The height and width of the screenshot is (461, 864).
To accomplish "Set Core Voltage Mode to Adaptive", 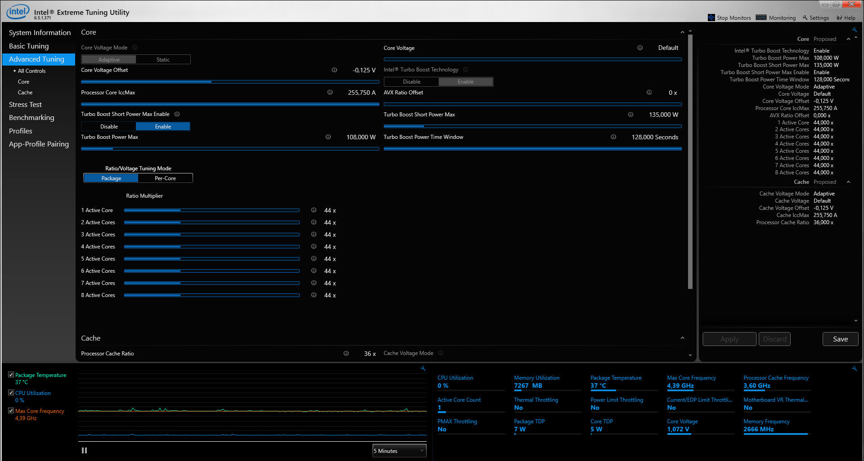I will [x=109, y=59].
